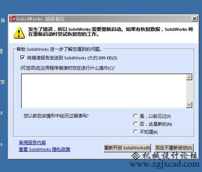Open the 审阅报告内容 link
This screenshot has width=202, height=172.
pos(32,143)
